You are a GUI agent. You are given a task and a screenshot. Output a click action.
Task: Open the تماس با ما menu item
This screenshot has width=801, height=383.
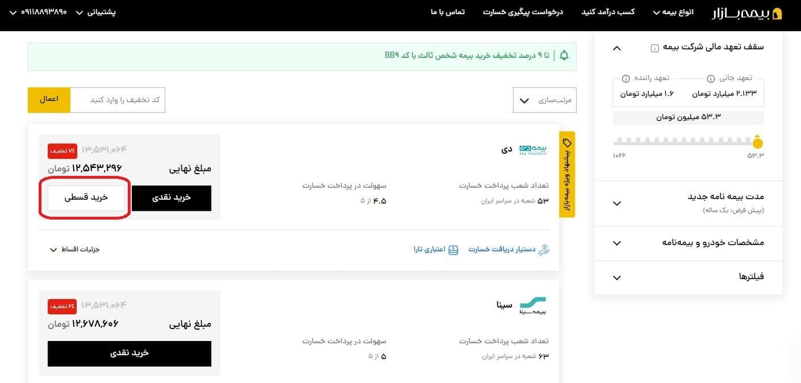pyautogui.click(x=447, y=12)
